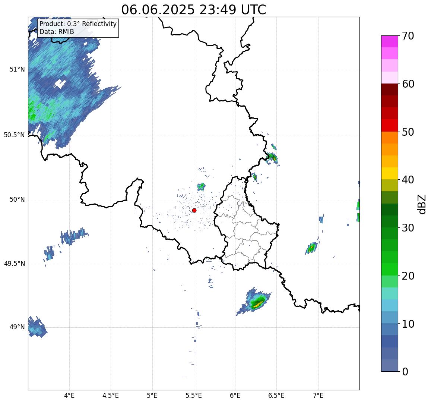431x403 pixels.
Task: Click the '6.5°E' longitude label
Action: pyautogui.click(x=276, y=396)
